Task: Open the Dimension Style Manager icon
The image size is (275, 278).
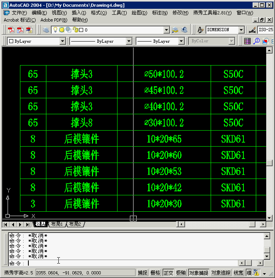Action: [252, 30]
